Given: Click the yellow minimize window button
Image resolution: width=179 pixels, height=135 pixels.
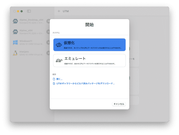Looking at the screenshot, I should (x=18, y=11).
